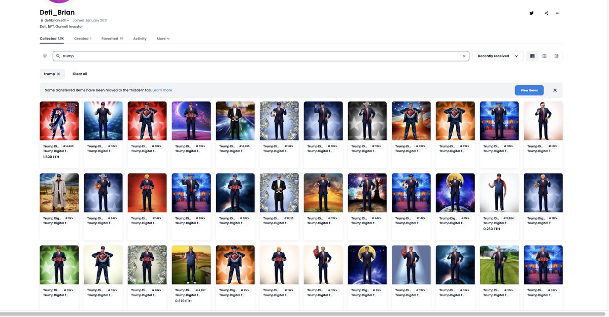Click the #5,684 rarity badge
Screen dimensions: 609x317
click(509, 218)
